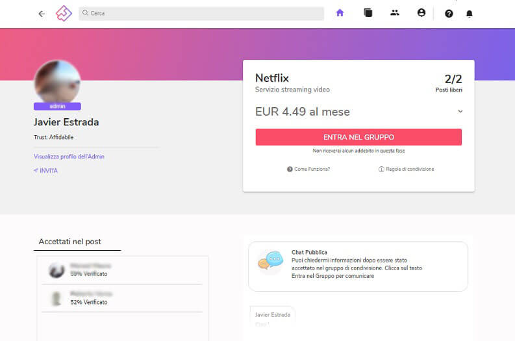This screenshot has height=341, width=515.
Task: Click the admin badge under the avatar
Action: pyautogui.click(x=58, y=107)
